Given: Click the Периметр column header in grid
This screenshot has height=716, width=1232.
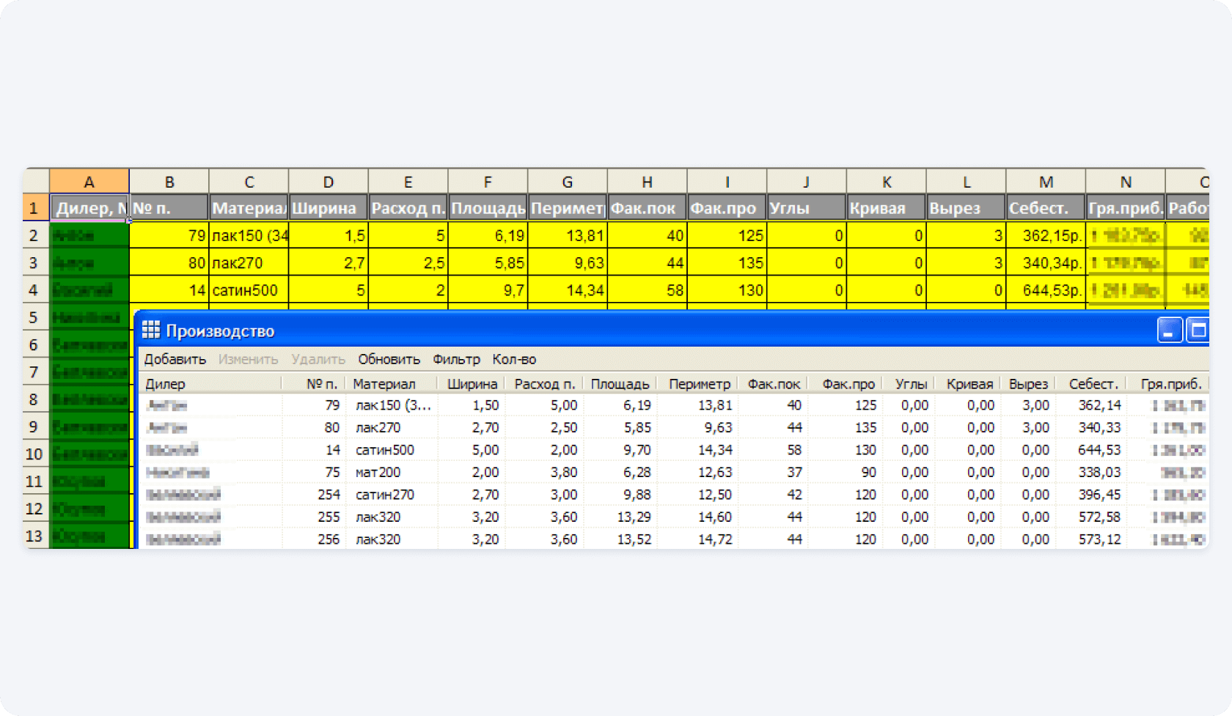Looking at the screenshot, I should [x=699, y=384].
